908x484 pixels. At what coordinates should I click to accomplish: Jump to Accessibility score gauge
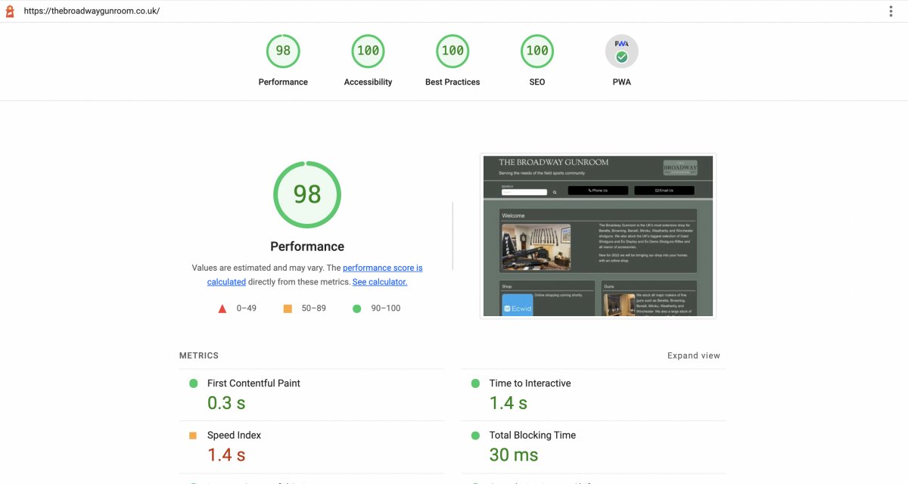tap(368, 51)
